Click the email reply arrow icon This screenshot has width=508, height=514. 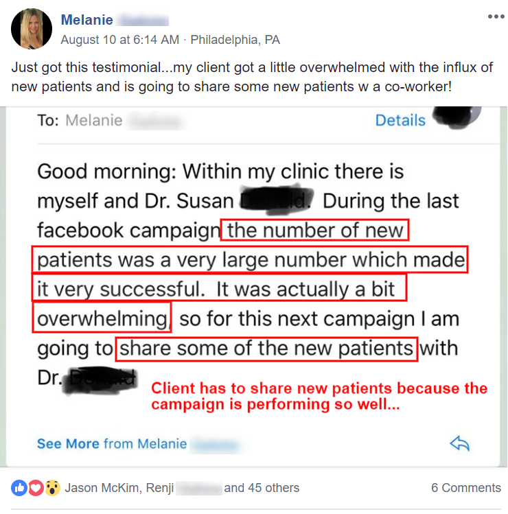459,443
